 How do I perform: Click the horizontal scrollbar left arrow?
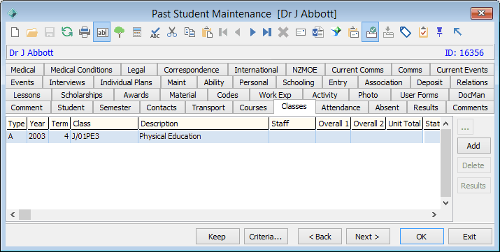pos(13,215)
